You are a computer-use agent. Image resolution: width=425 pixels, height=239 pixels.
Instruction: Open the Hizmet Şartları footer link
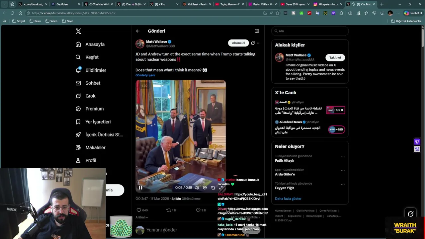point(283,211)
